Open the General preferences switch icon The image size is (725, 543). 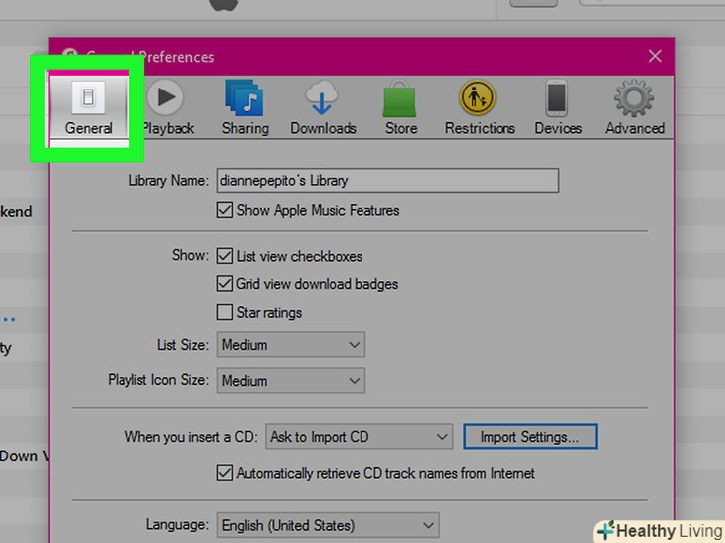coord(88,97)
